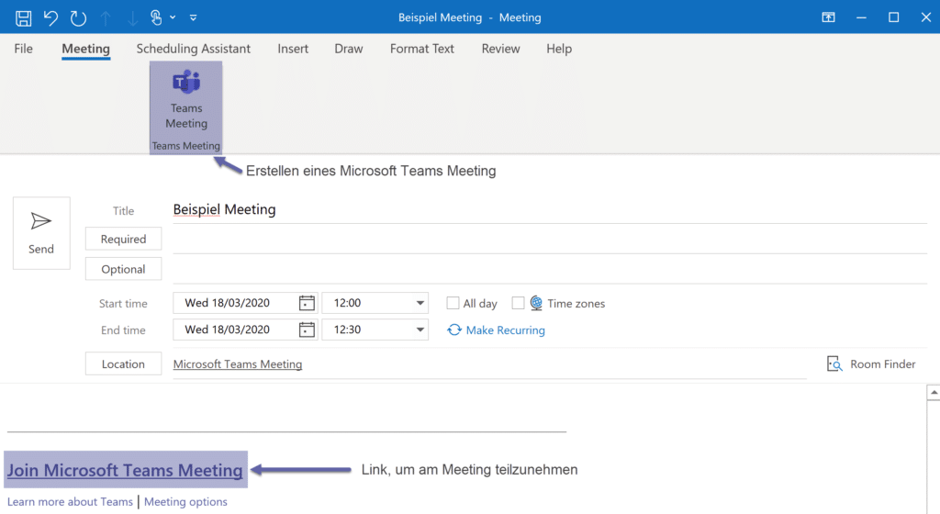Open Customize Quick Access Toolbar dropdown
Viewport: 940px width, 514px height.
[193, 17]
